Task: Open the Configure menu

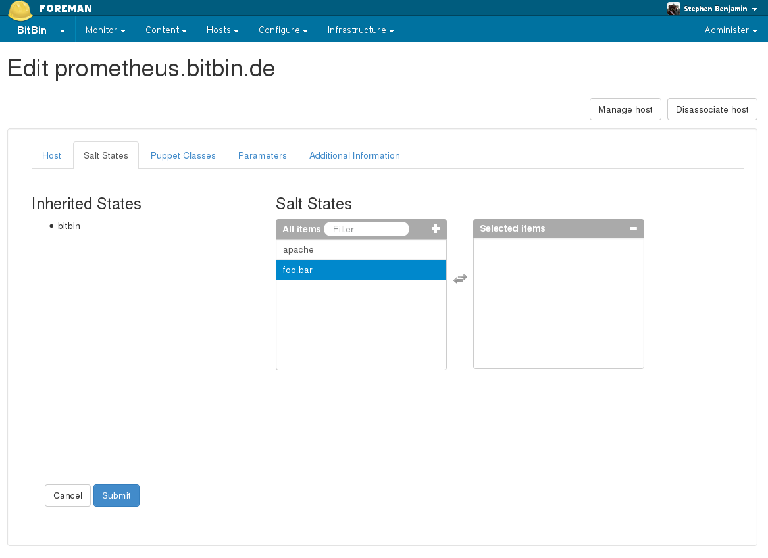Action: [x=283, y=30]
